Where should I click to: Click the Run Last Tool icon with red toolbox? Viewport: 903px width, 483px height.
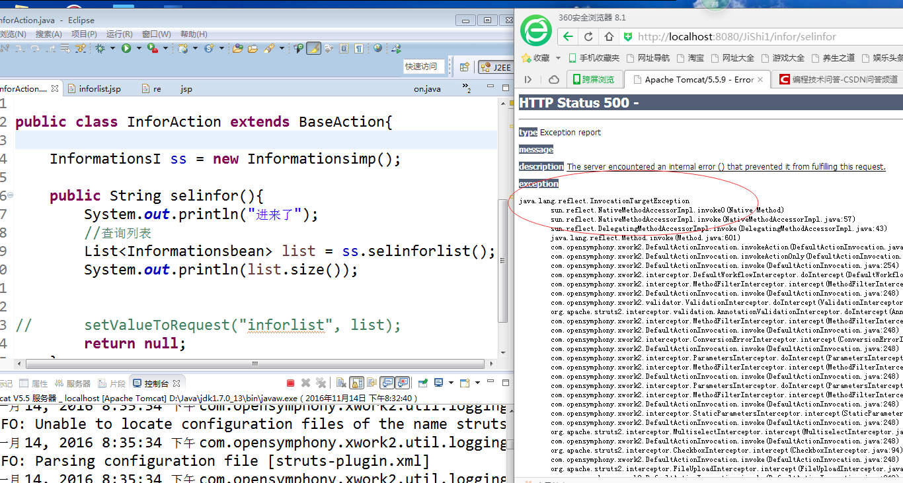[x=152, y=48]
